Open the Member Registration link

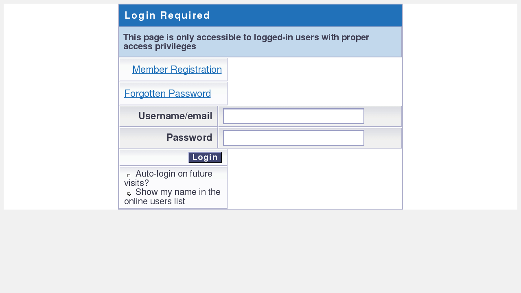(x=177, y=70)
